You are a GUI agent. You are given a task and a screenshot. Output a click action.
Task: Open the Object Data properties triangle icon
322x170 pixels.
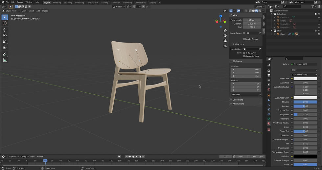(269, 119)
